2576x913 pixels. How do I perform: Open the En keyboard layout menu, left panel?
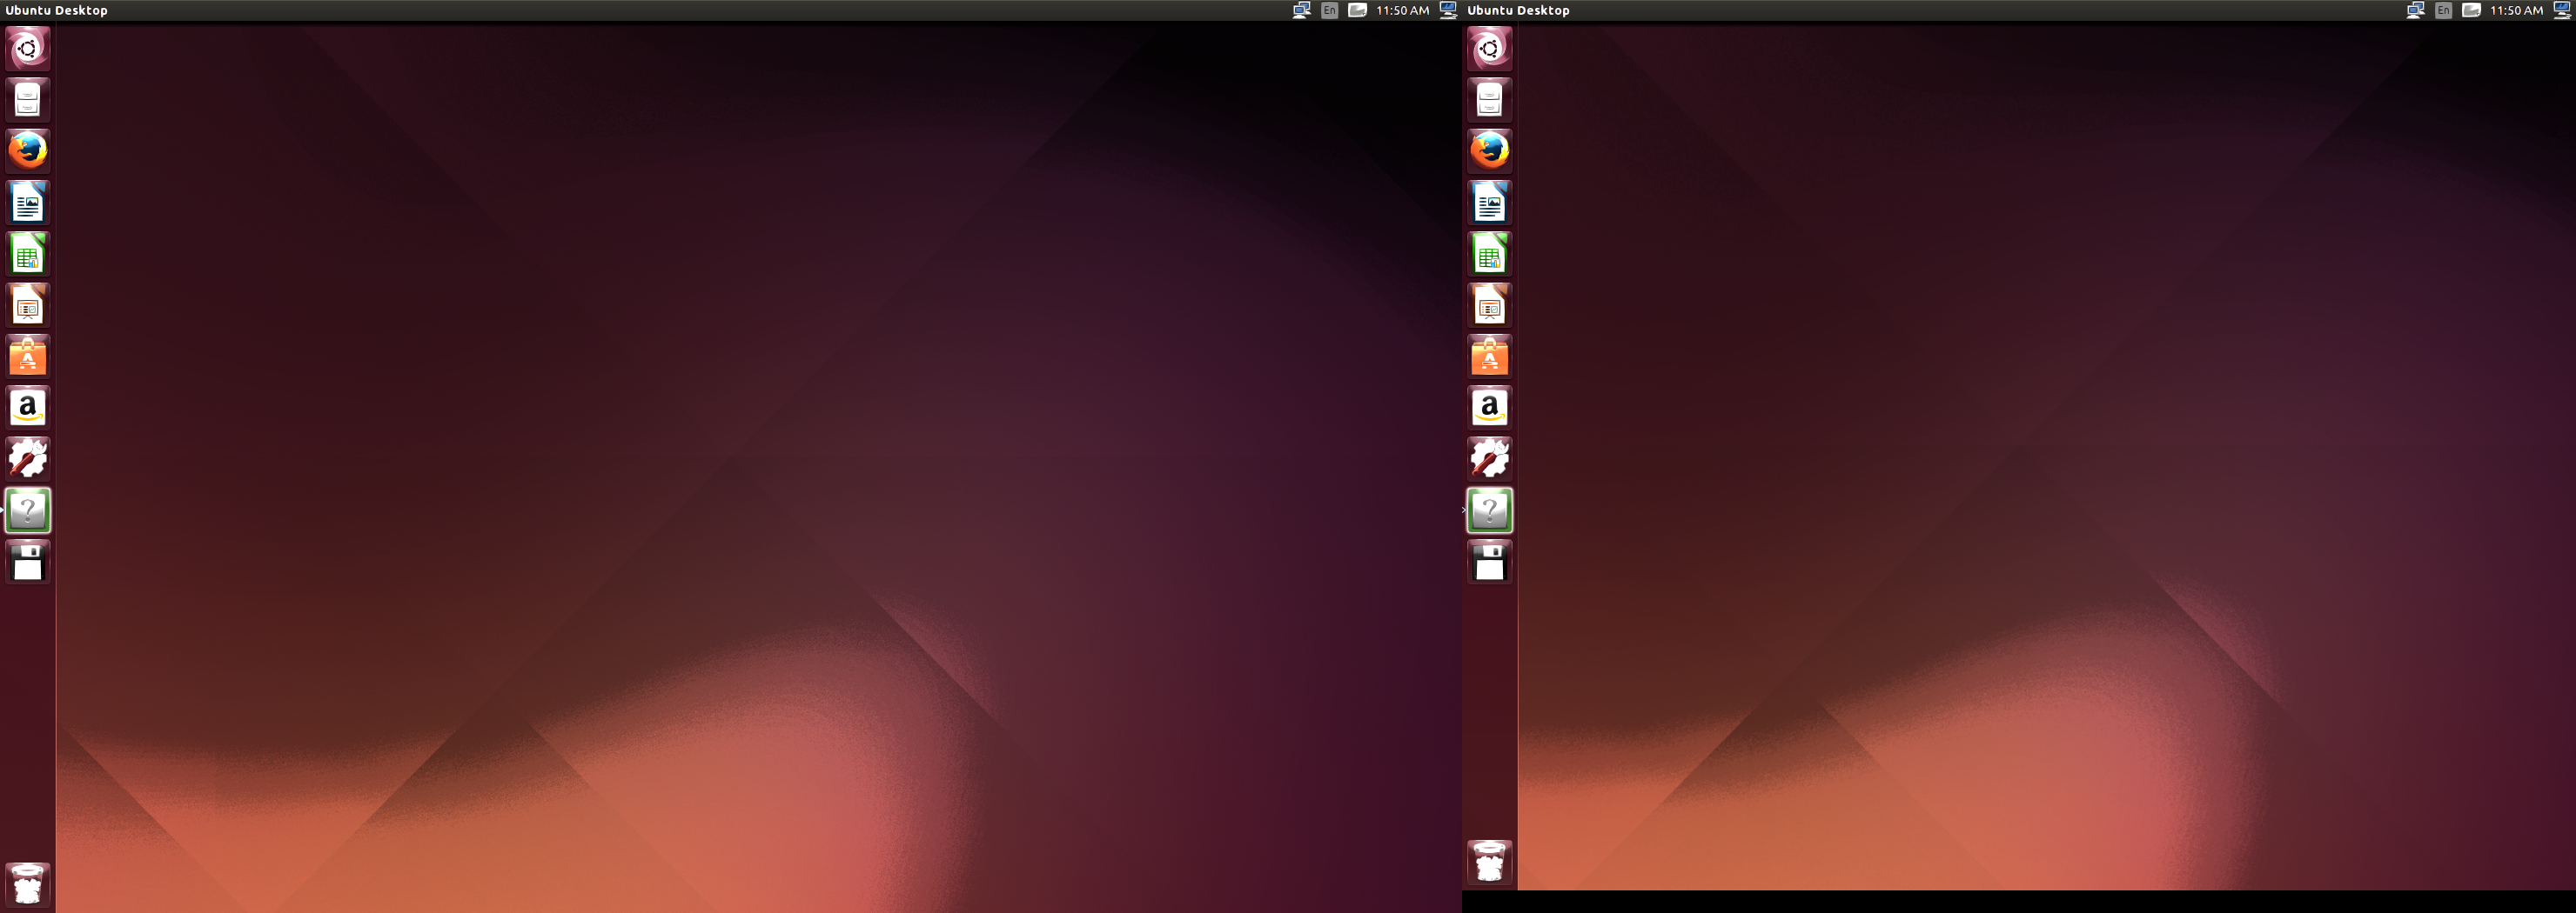click(1329, 10)
